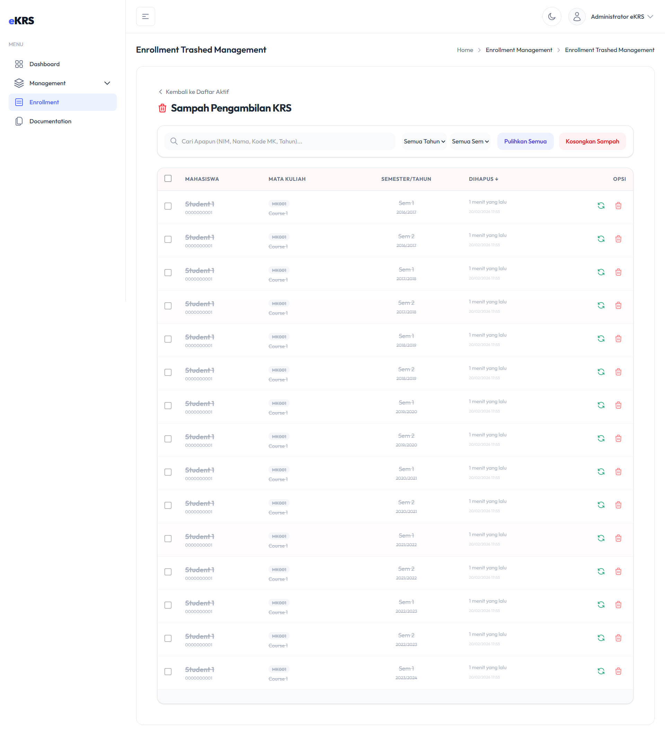The width and height of the screenshot is (665, 735).
Task: Restore the Sem 1 2018/2019 enrollment
Action: [601, 339]
